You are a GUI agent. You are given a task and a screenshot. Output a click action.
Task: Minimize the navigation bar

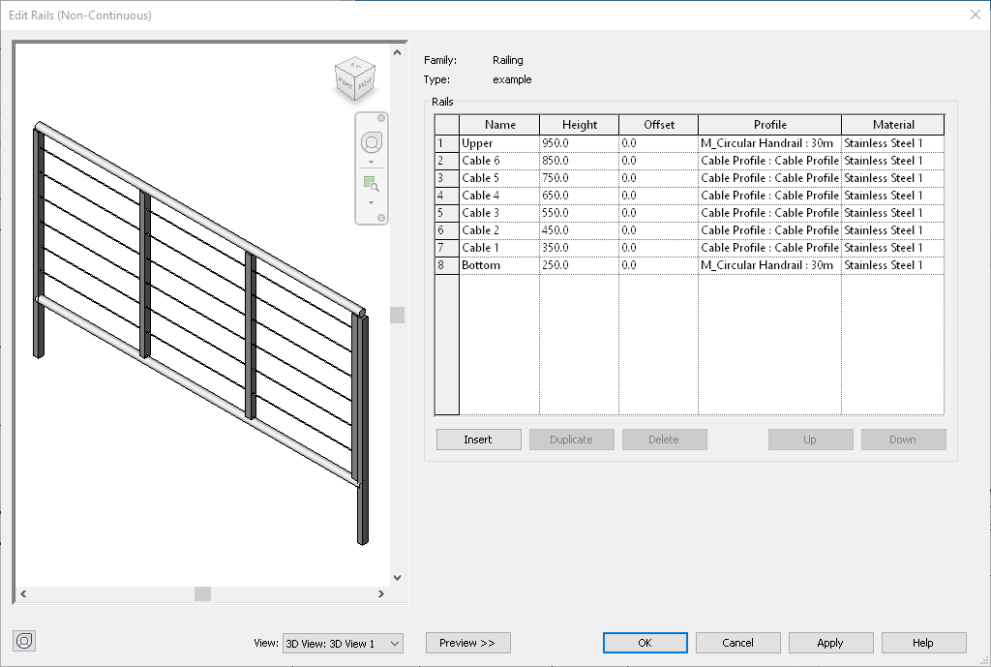[381, 219]
